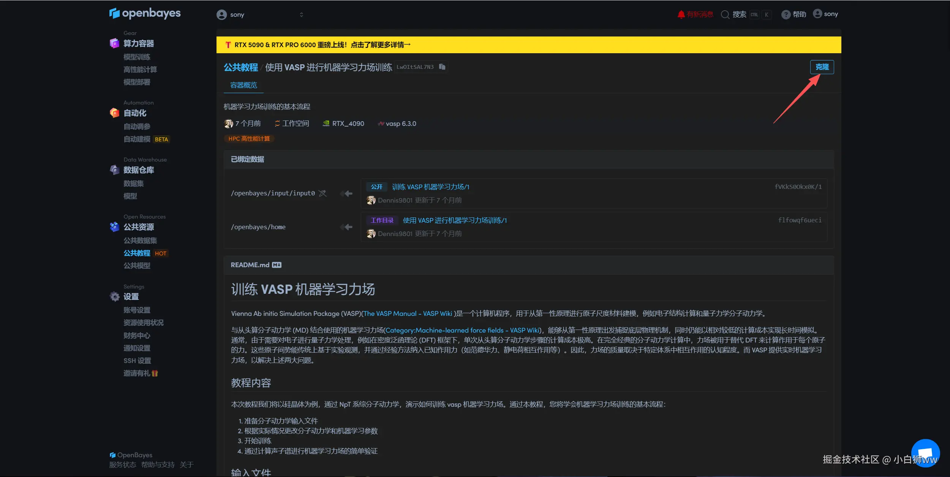
Task: Copy the tutorial ID LwOItSAL7N3
Action: 442,67
